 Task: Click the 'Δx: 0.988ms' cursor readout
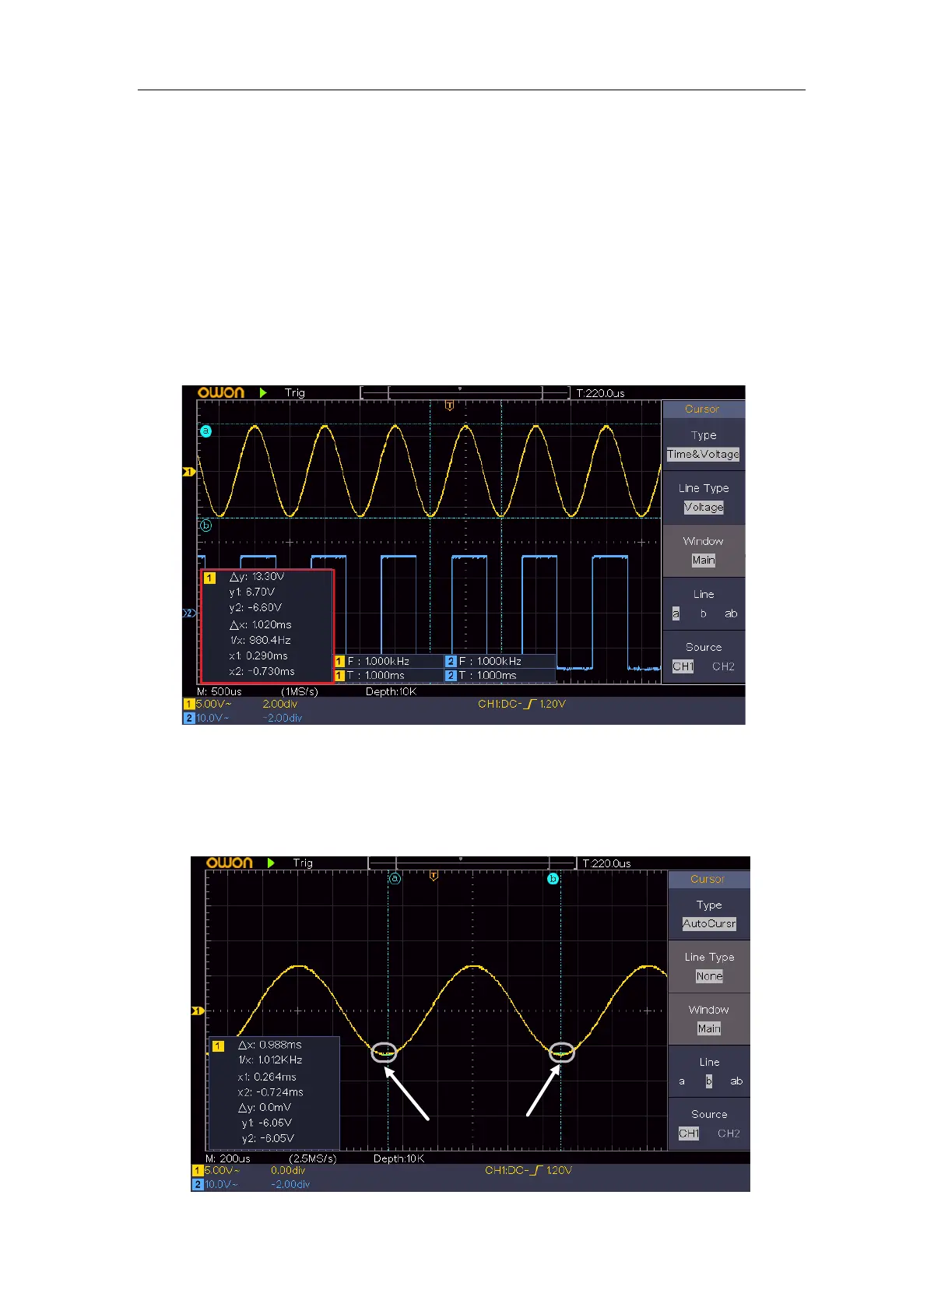[269, 1045]
